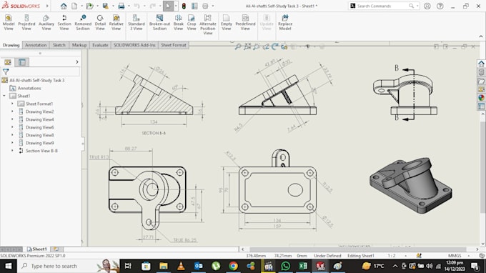This screenshot has height=273, width=486.
Task: Open the Options gear icon
Action: click(205, 6)
